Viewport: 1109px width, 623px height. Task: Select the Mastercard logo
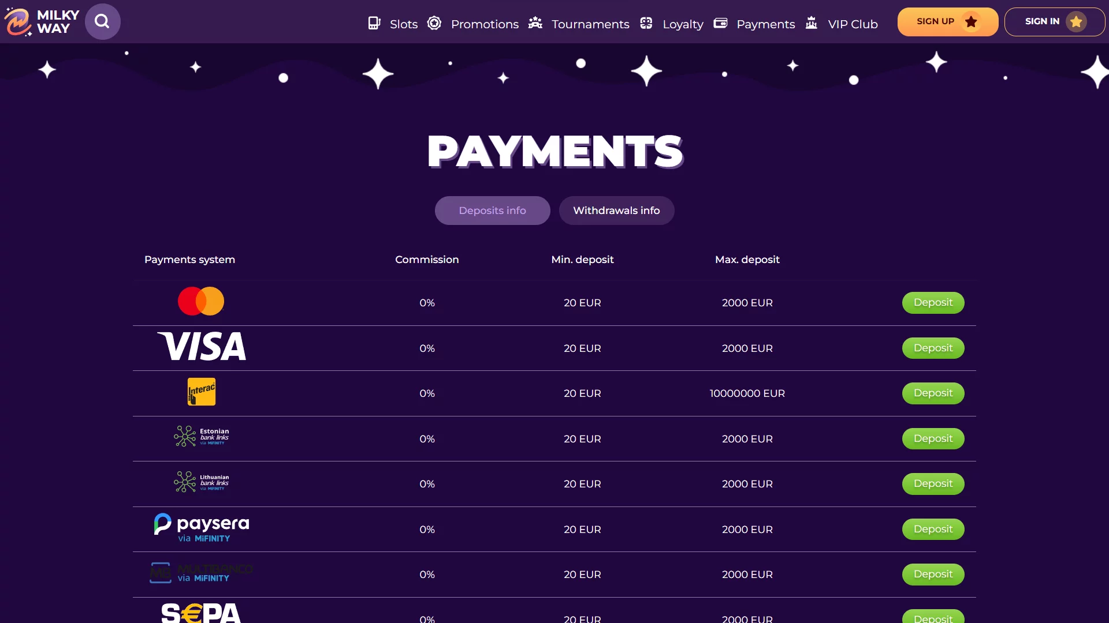coord(201,301)
